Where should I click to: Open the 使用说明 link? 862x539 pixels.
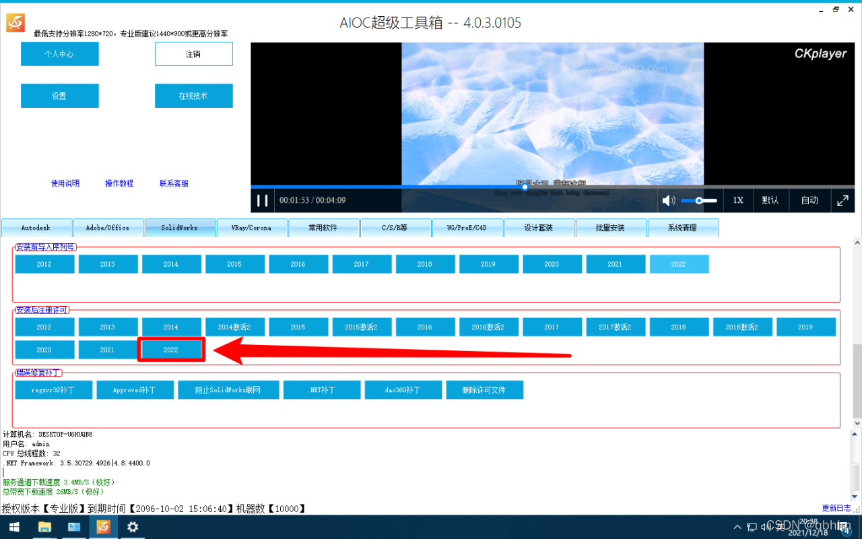(65, 183)
